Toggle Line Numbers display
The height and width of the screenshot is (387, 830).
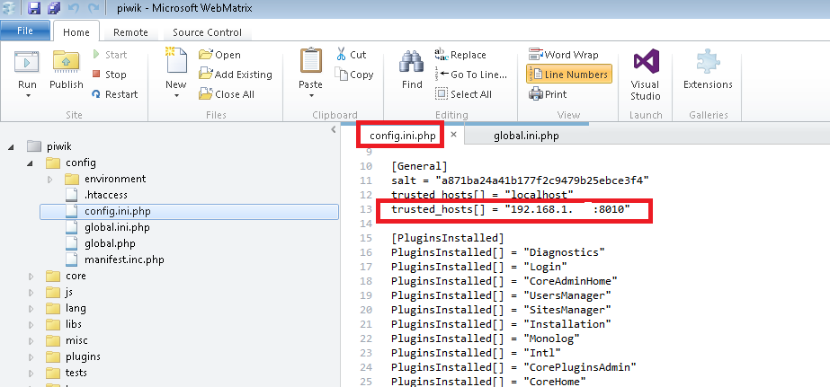tap(569, 75)
